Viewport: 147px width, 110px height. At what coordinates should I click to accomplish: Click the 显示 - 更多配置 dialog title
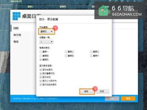(49, 19)
